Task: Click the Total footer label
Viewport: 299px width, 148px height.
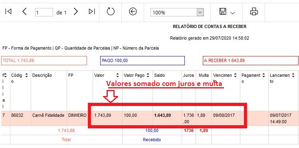Action: point(66,140)
